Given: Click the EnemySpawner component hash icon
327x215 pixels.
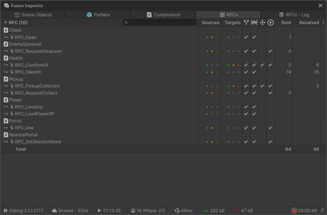Looking at the screenshot, I should click(6, 44).
